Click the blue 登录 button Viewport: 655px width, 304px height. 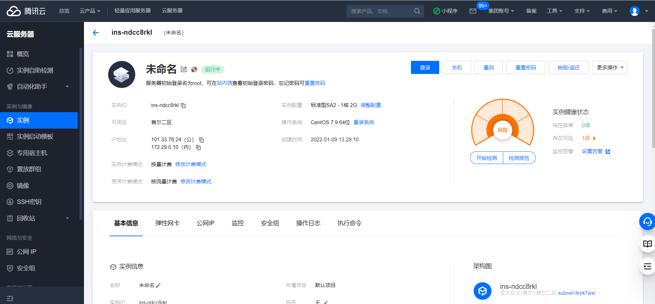tap(425, 68)
